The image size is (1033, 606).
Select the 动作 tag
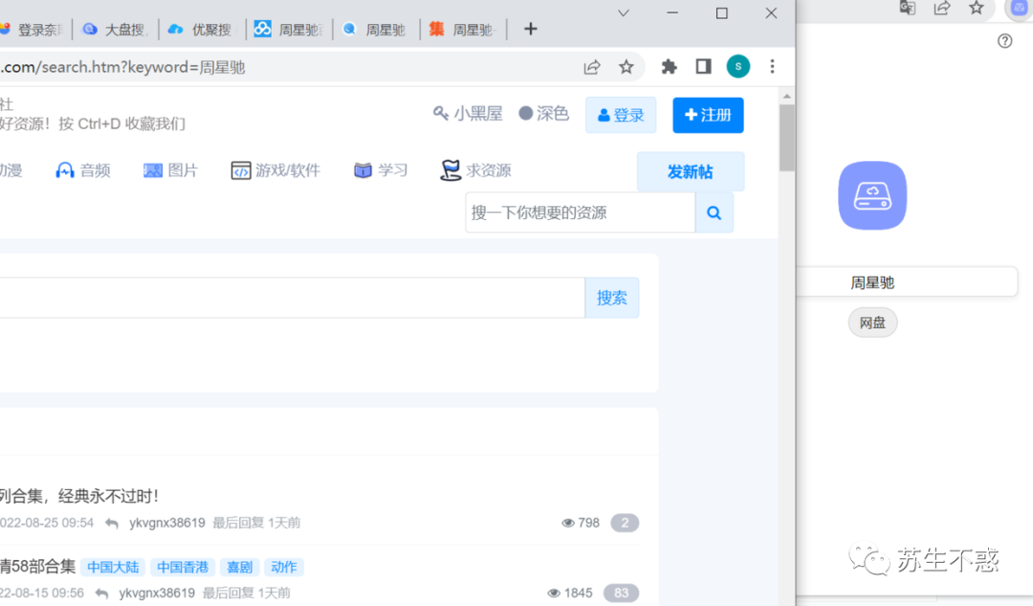pos(283,567)
